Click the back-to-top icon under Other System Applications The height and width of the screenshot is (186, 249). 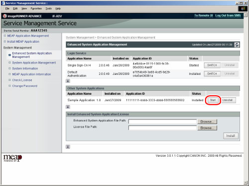[x=68, y=107]
